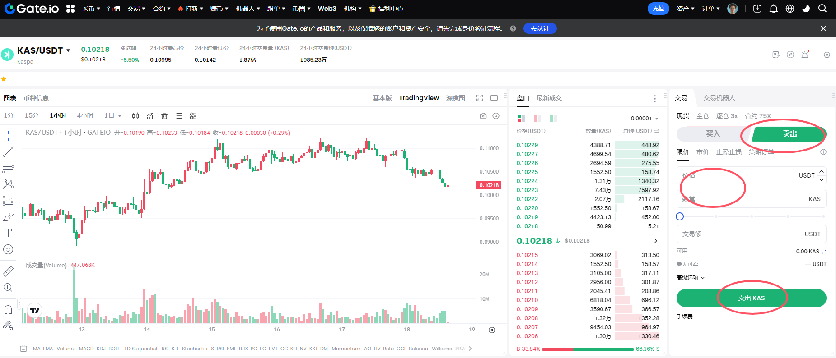Toggle dark mode with moon icon

point(806,9)
